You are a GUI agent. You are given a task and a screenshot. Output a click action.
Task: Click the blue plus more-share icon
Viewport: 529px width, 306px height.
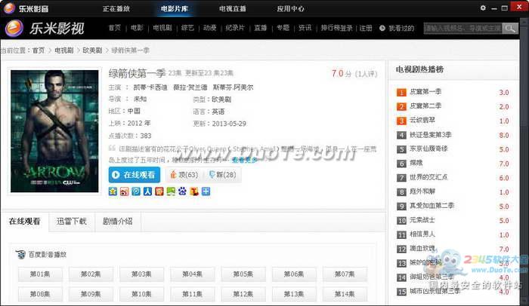pyautogui.click(x=205, y=191)
